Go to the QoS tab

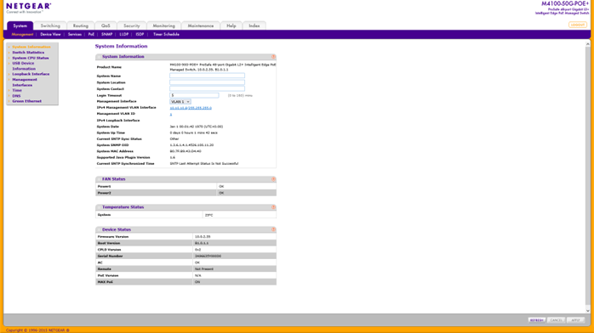point(106,25)
